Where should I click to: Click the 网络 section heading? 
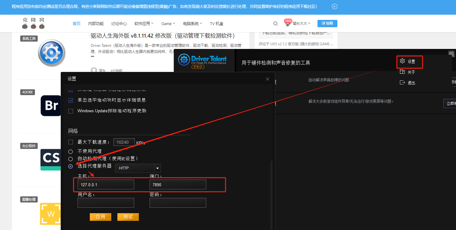(73, 131)
